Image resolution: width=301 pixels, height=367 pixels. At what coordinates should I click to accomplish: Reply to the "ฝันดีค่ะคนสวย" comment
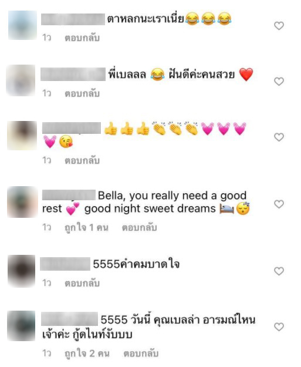click(82, 93)
